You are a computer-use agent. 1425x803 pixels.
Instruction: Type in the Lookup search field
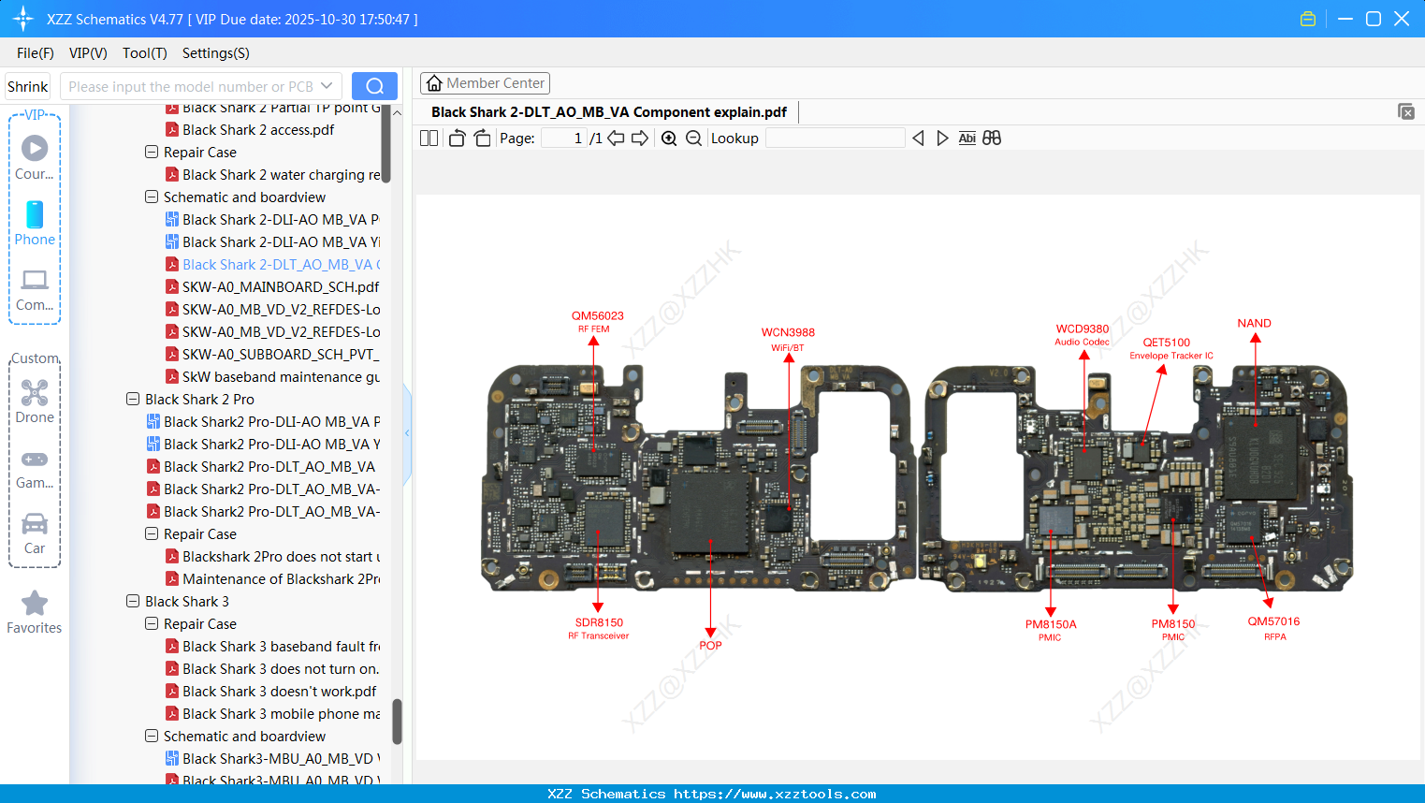[836, 138]
